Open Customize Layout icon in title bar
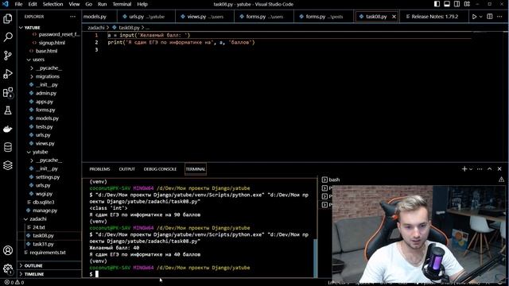The height and width of the screenshot is (286, 509). pyautogui.click(x=467, y=4)
